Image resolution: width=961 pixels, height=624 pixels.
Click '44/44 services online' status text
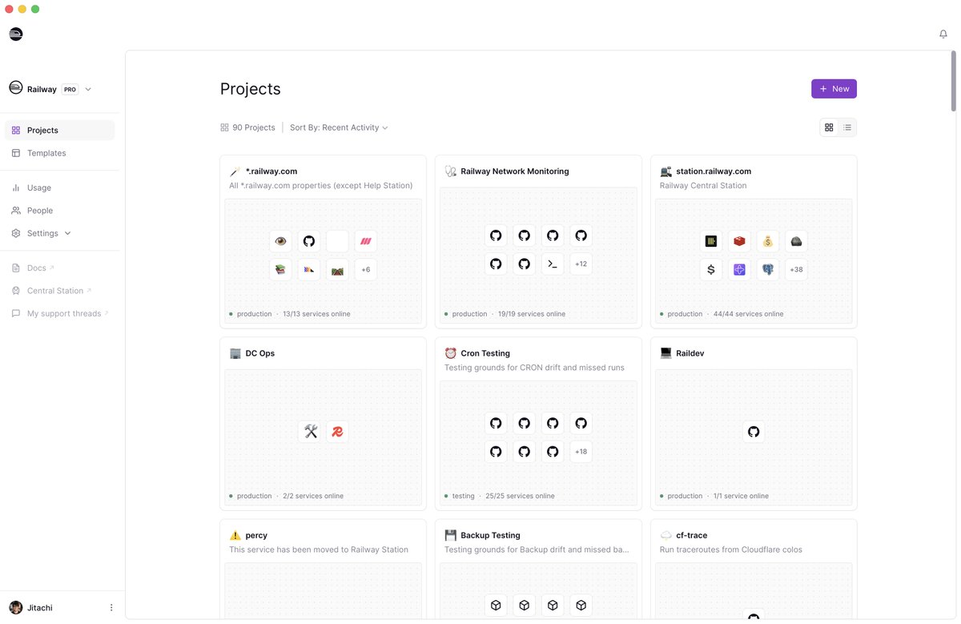tap(747, 314)
